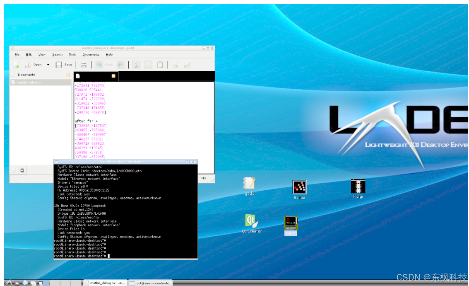The image size is (469, 286).
Task: Click 'Driver: "xemacps"' line in terminal
Action: click(73, 182)
